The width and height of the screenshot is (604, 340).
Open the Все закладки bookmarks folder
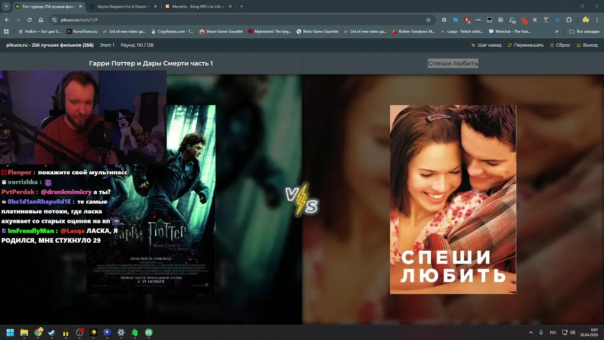click(x=584, y=32)
